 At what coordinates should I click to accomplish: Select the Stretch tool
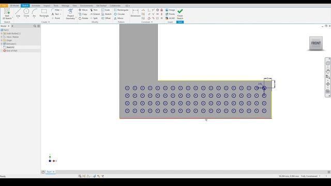tap(106, 14)
